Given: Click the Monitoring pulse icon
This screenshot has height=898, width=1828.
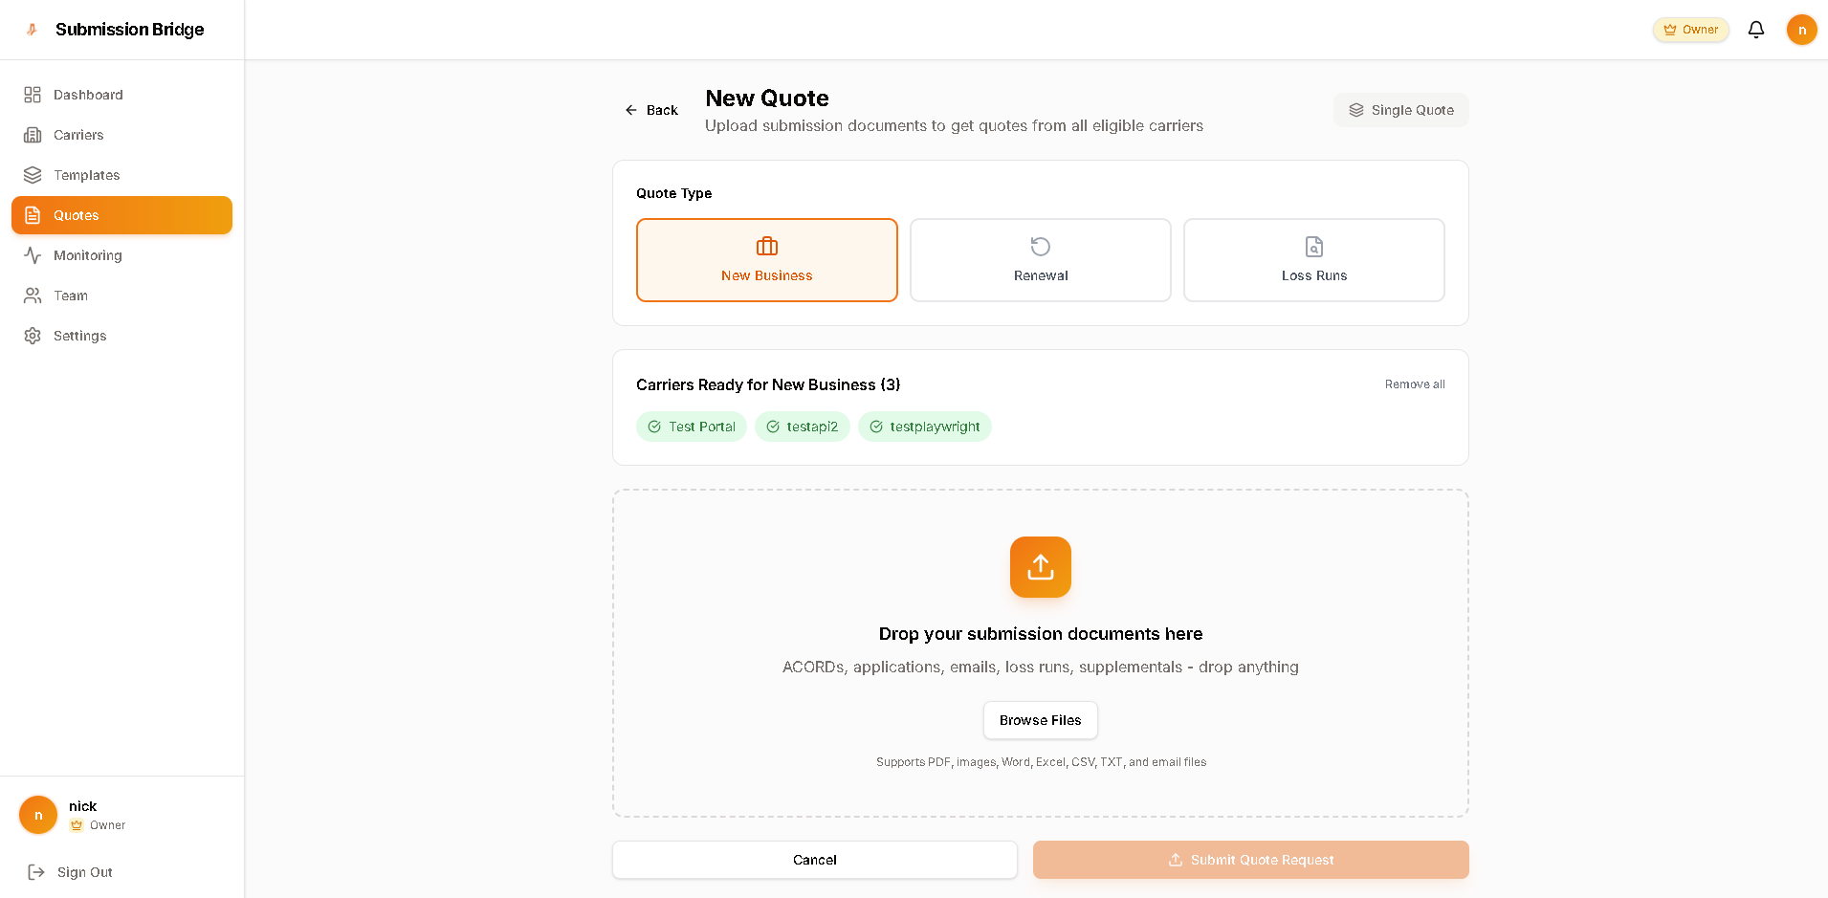Looking at the screenshot, I should [33, 255].
